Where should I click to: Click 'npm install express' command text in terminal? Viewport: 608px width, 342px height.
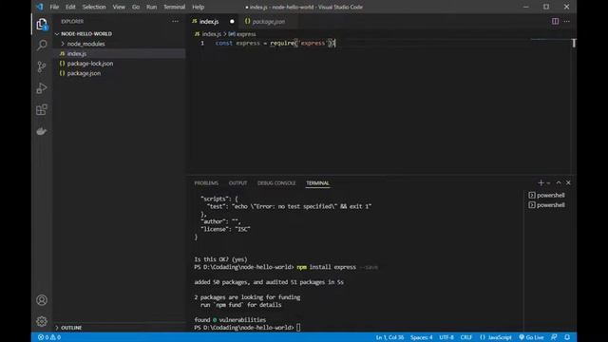(x=326, y=267)
